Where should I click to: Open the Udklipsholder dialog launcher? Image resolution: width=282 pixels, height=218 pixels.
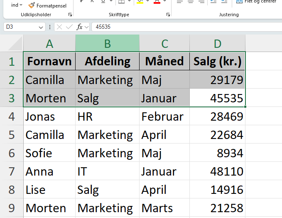point(70,15)
